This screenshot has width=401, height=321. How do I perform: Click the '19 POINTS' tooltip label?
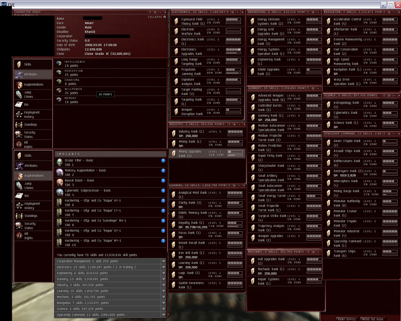click(105, 94)
